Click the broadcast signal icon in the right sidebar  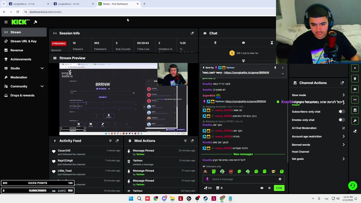point(355,100)
